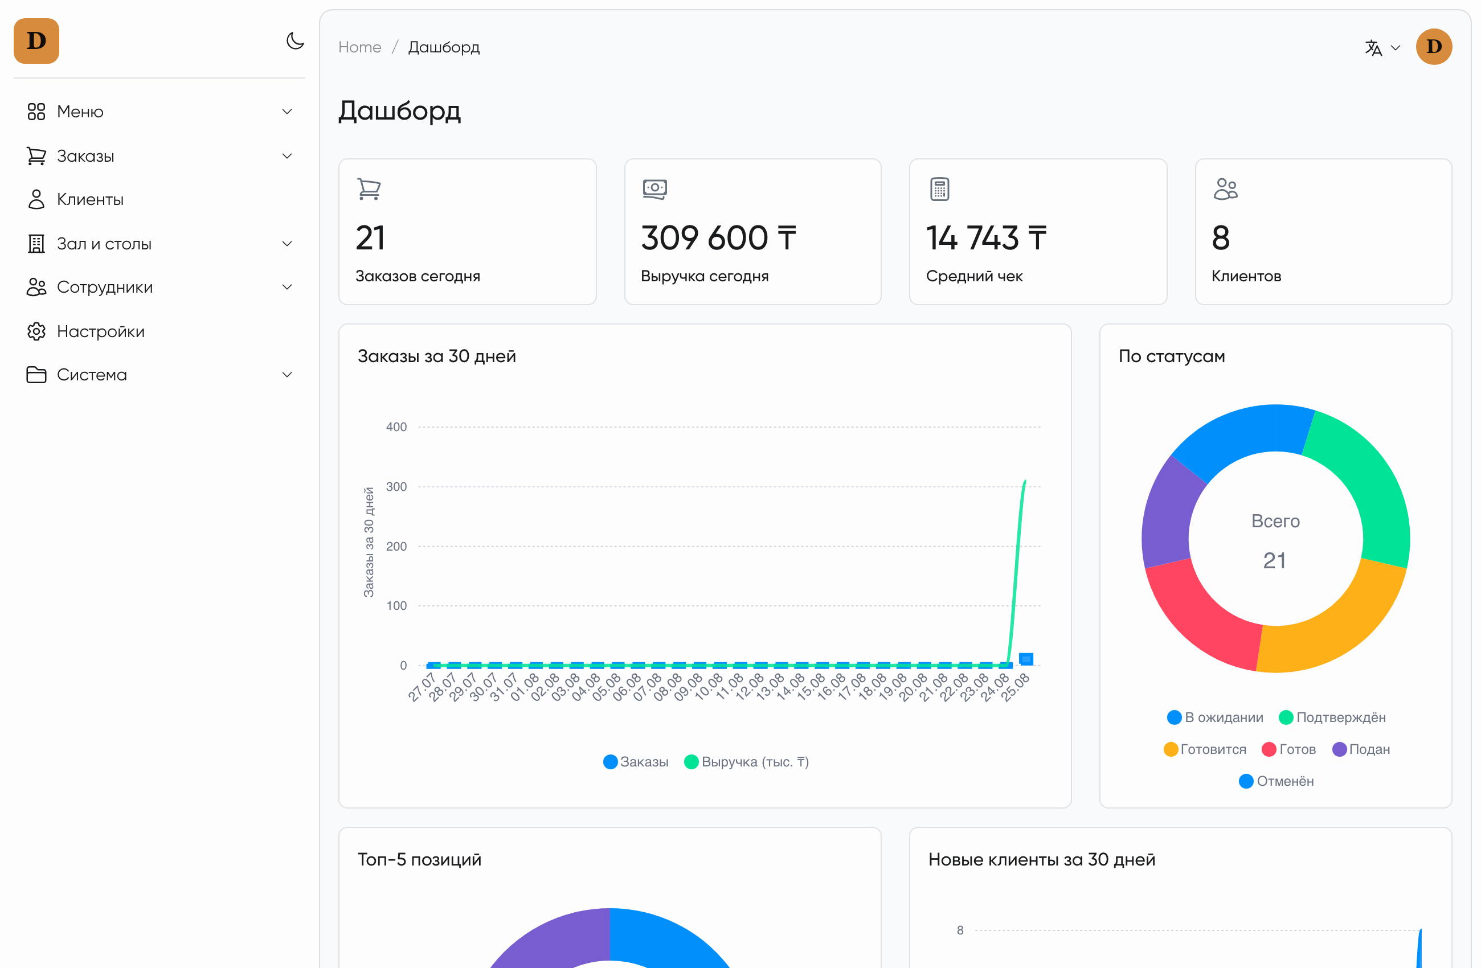Viewport: 1481px width, 968px height.
Task: Click the users icon on Клиентов card
Action: 1226,188
